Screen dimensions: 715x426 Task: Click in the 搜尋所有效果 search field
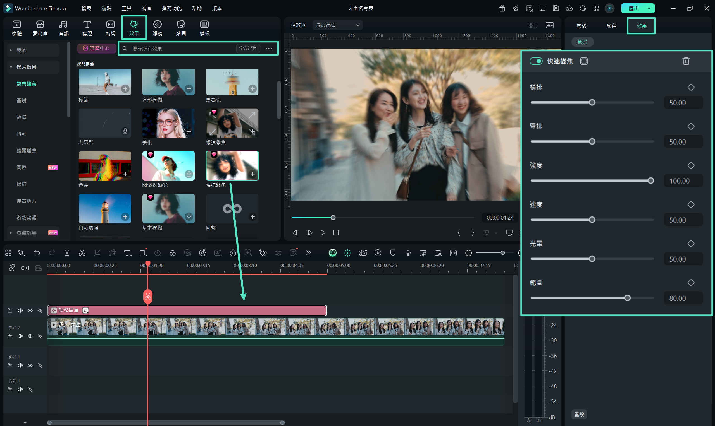click(182, 49)
